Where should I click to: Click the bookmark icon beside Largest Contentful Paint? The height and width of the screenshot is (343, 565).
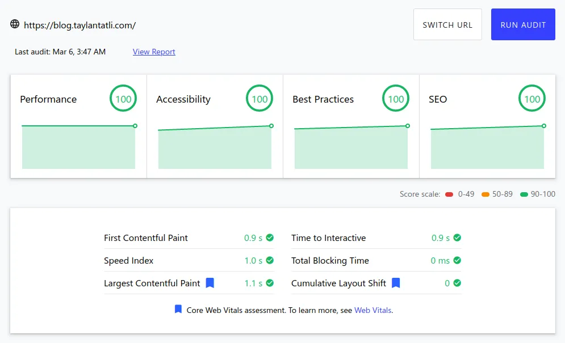pyautogui.click(x=209, y=283)
